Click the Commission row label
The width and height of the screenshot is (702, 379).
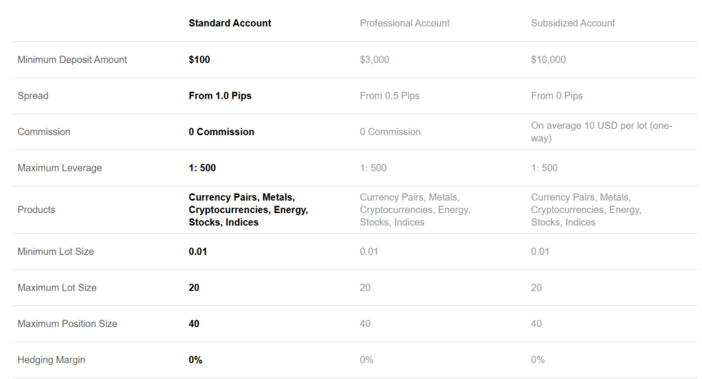click(44, 132)
